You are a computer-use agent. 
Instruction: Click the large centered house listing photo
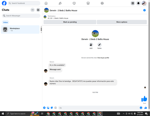pyautogui.click(x=95, y=33)
